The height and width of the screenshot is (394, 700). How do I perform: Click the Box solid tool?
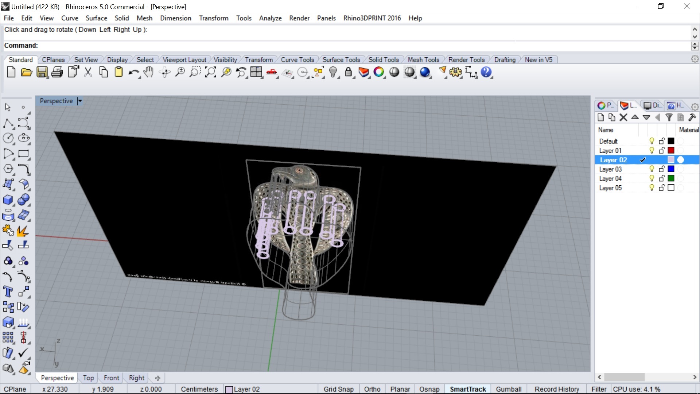pyautogui.click(x=8, y=200)
